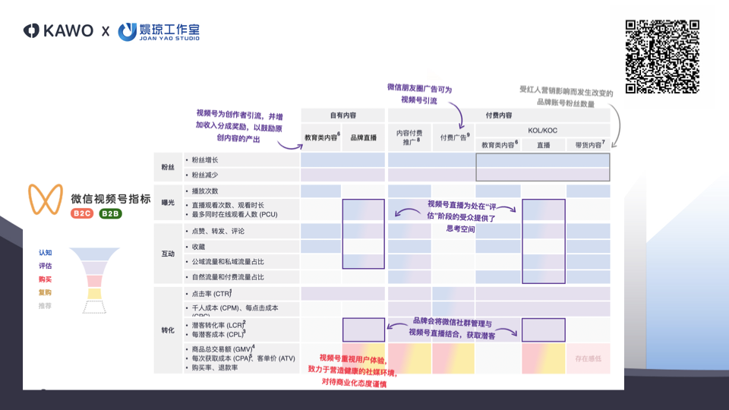Click the funnel stage label 复购
The width and height of the screenshot is (729, 410).
(x=45, y=292)
